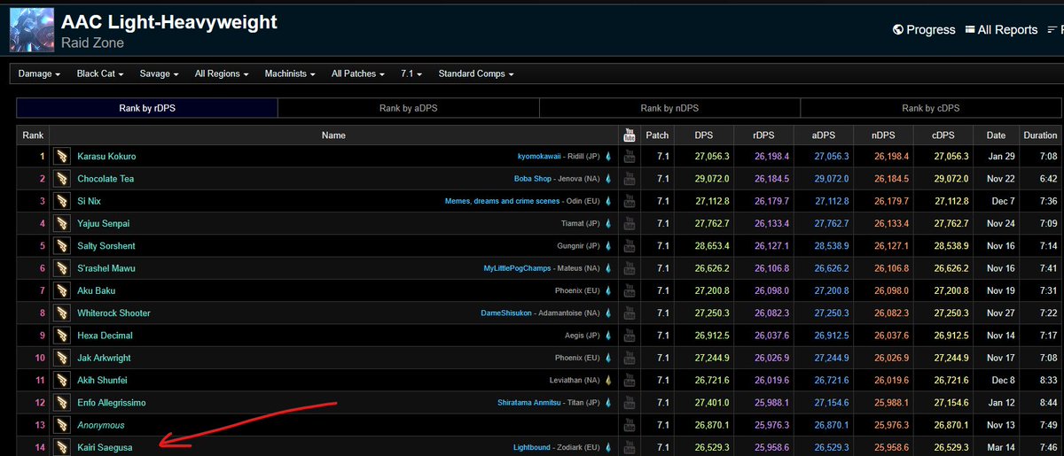
Task: Click the Machinist job icon for Salty Sorshent
Action: (x=62, y=245)
